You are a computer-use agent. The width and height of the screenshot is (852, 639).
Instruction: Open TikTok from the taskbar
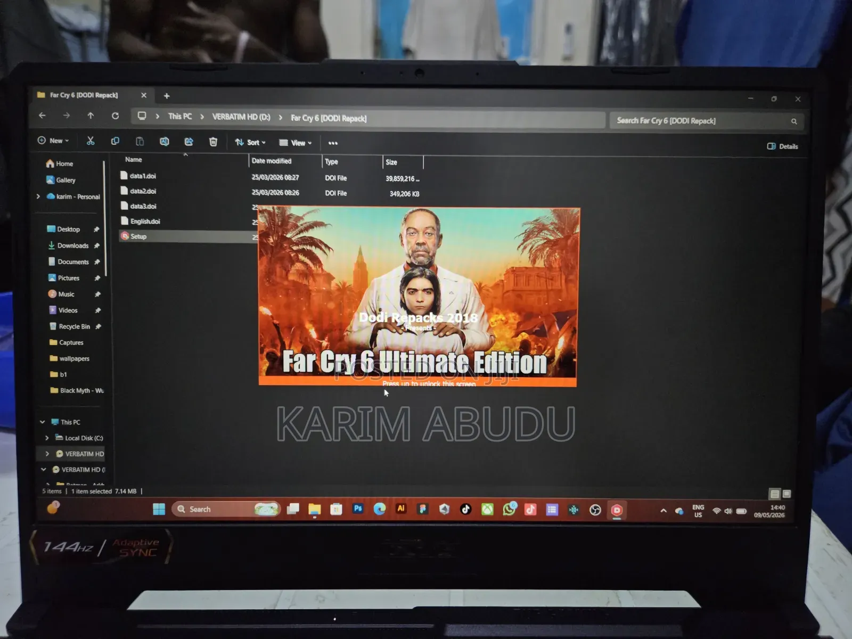click(x=466, y=509)
